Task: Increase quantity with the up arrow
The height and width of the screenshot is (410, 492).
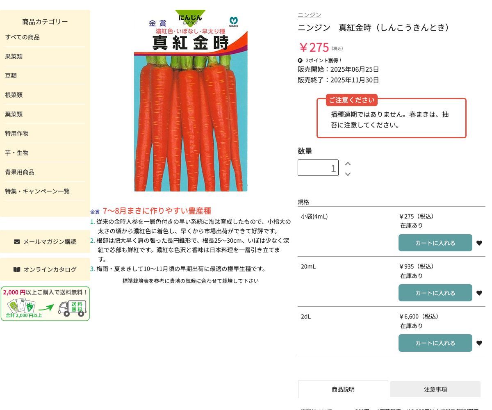Action: point(348,163)
